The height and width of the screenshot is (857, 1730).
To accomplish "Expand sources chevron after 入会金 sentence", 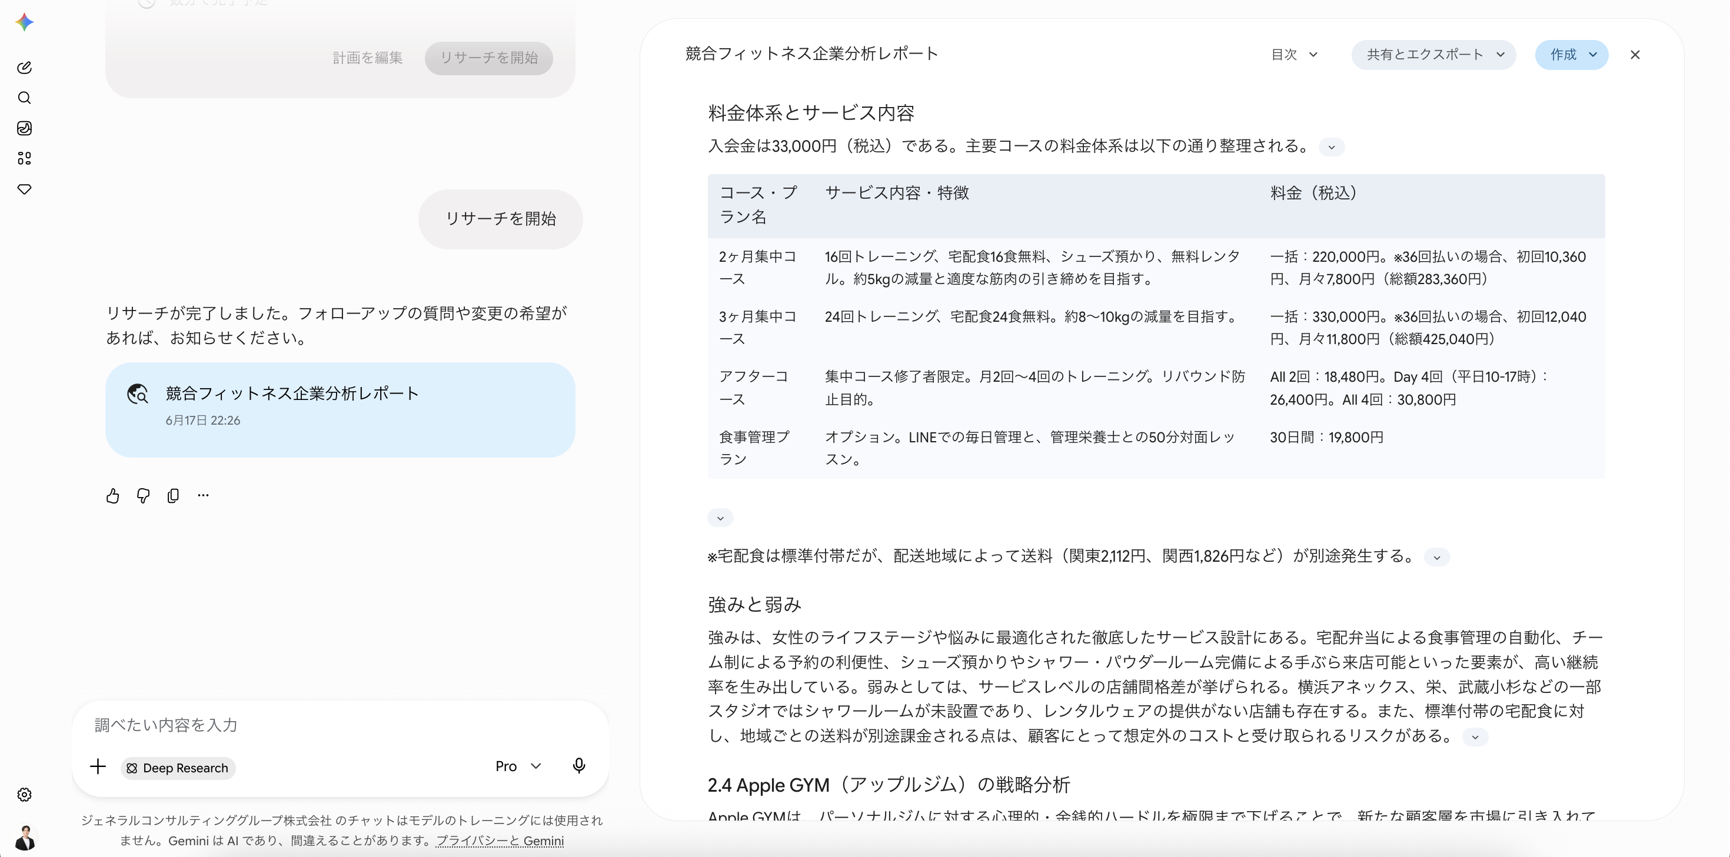I will point(1331,147).
